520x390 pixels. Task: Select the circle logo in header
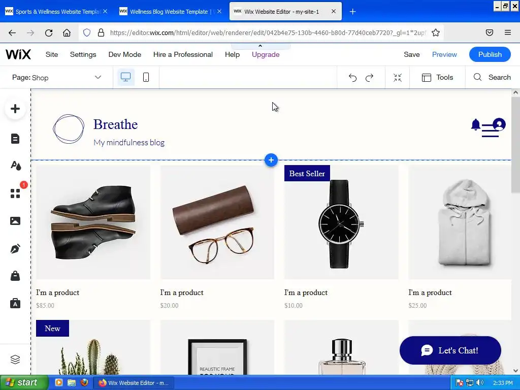(69, 128)
